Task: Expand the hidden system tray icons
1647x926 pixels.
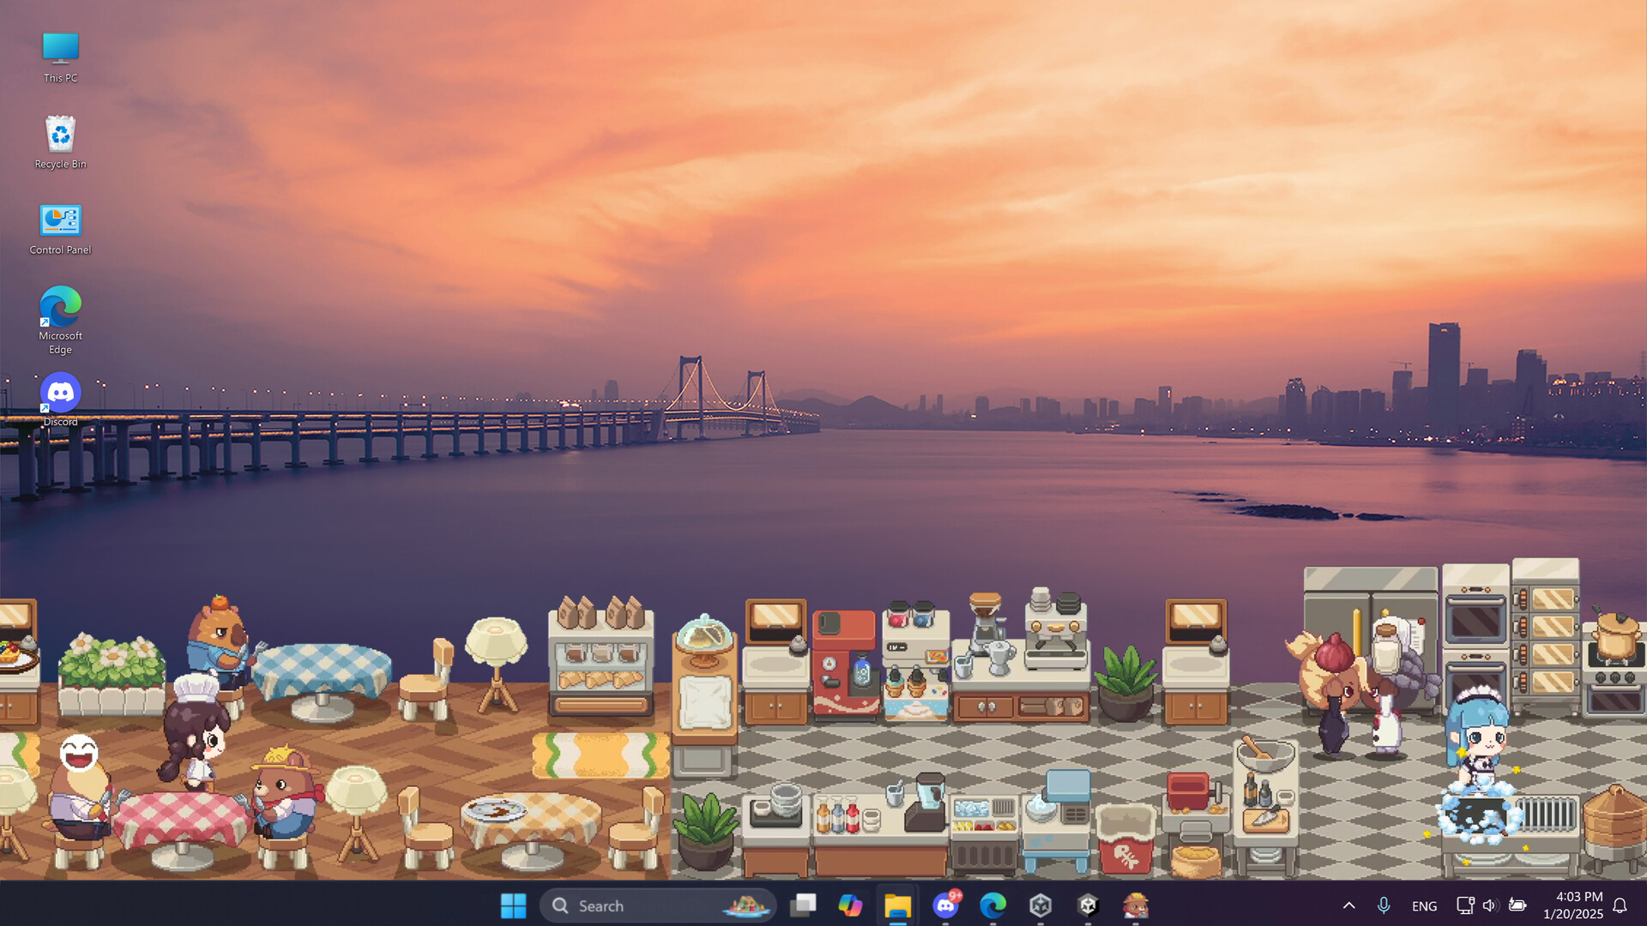Action: (x=1348, y=905)
